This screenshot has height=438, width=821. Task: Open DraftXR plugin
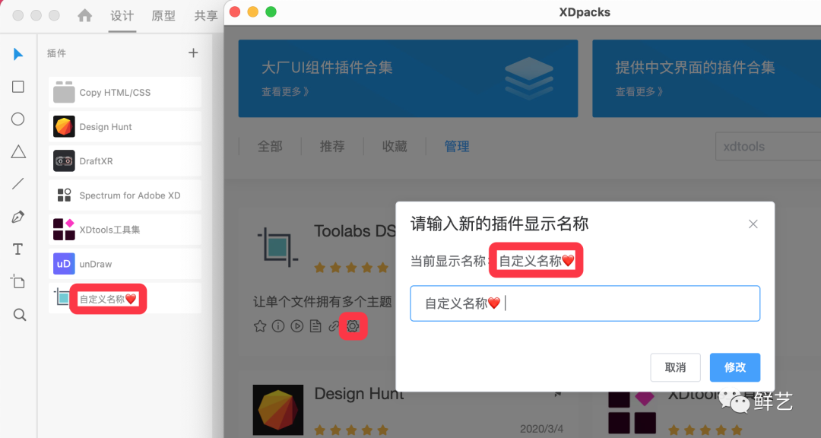pos(125,161)
